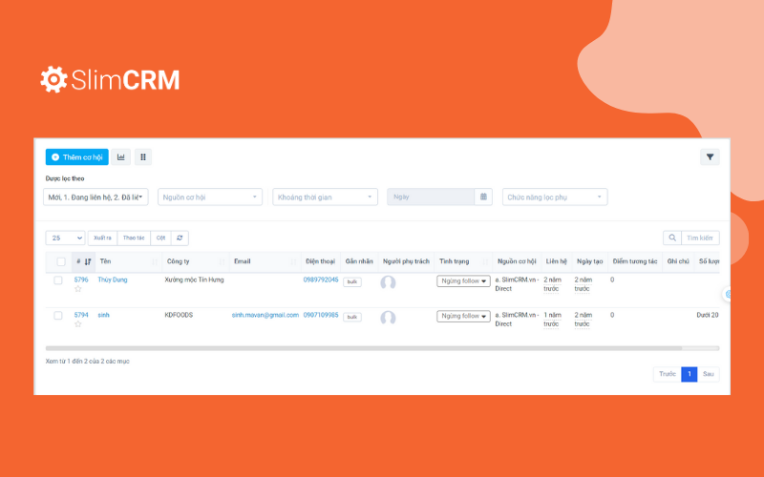Click the Thao tác actions button
The image size is (764, 477).
pyautogui.click(x=134, y=238)
